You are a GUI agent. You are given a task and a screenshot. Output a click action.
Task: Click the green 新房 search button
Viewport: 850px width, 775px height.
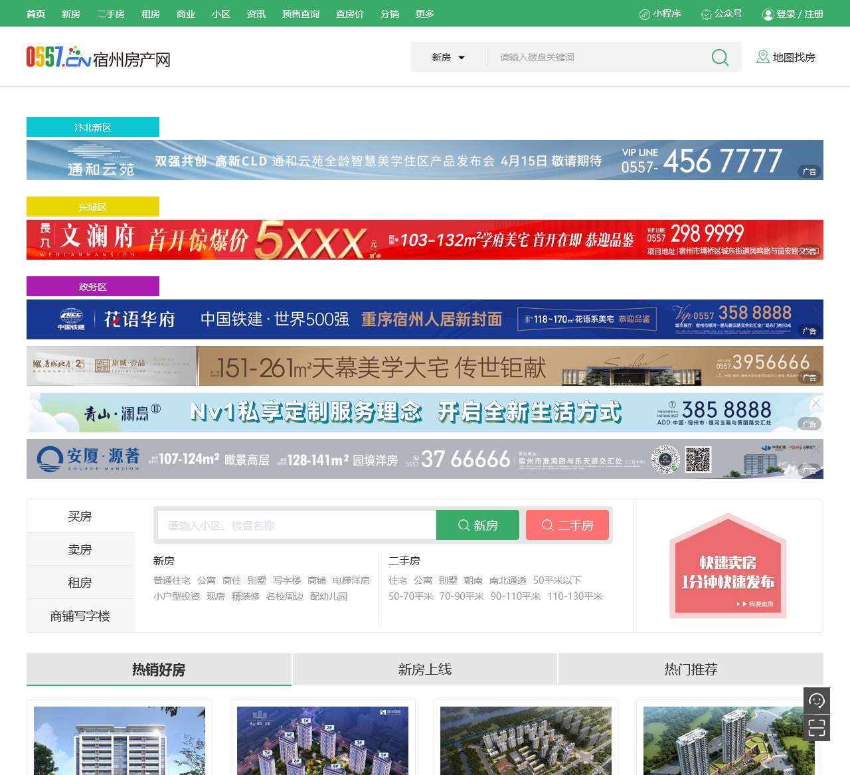[477, 525]
